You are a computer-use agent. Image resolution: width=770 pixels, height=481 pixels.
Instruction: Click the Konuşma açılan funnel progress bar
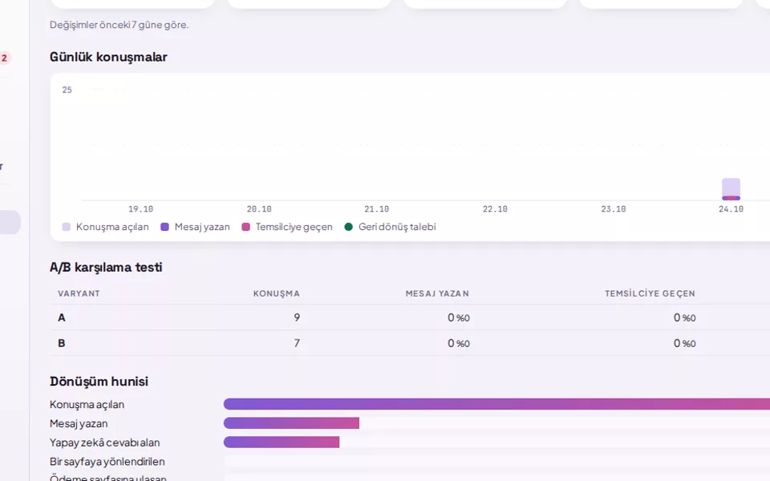point(496,404)
